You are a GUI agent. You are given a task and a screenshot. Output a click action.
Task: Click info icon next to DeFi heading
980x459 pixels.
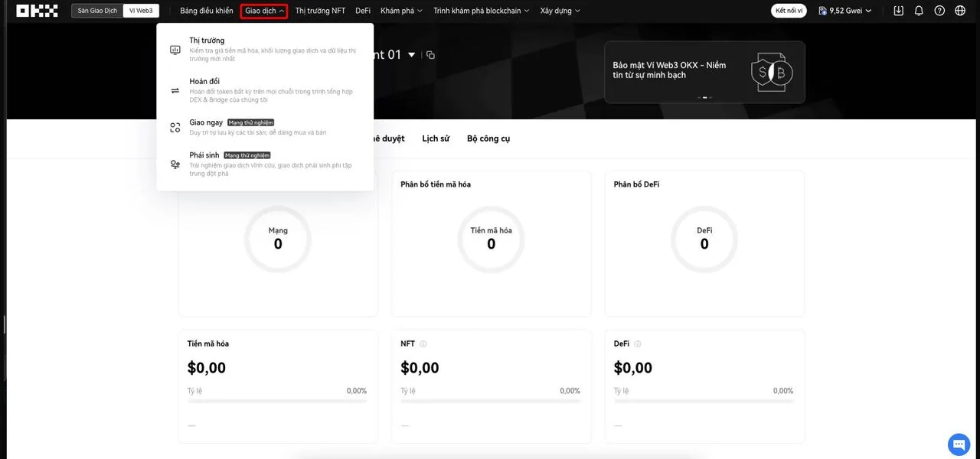click(x=638, y=344)
